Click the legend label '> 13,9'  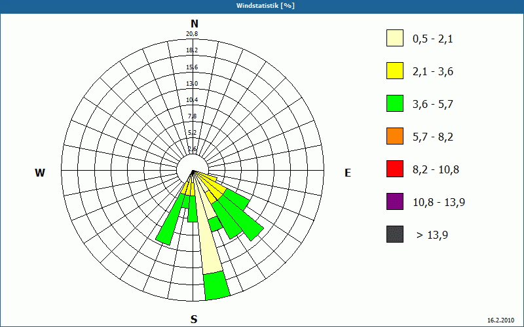click(x=432, y=235)
